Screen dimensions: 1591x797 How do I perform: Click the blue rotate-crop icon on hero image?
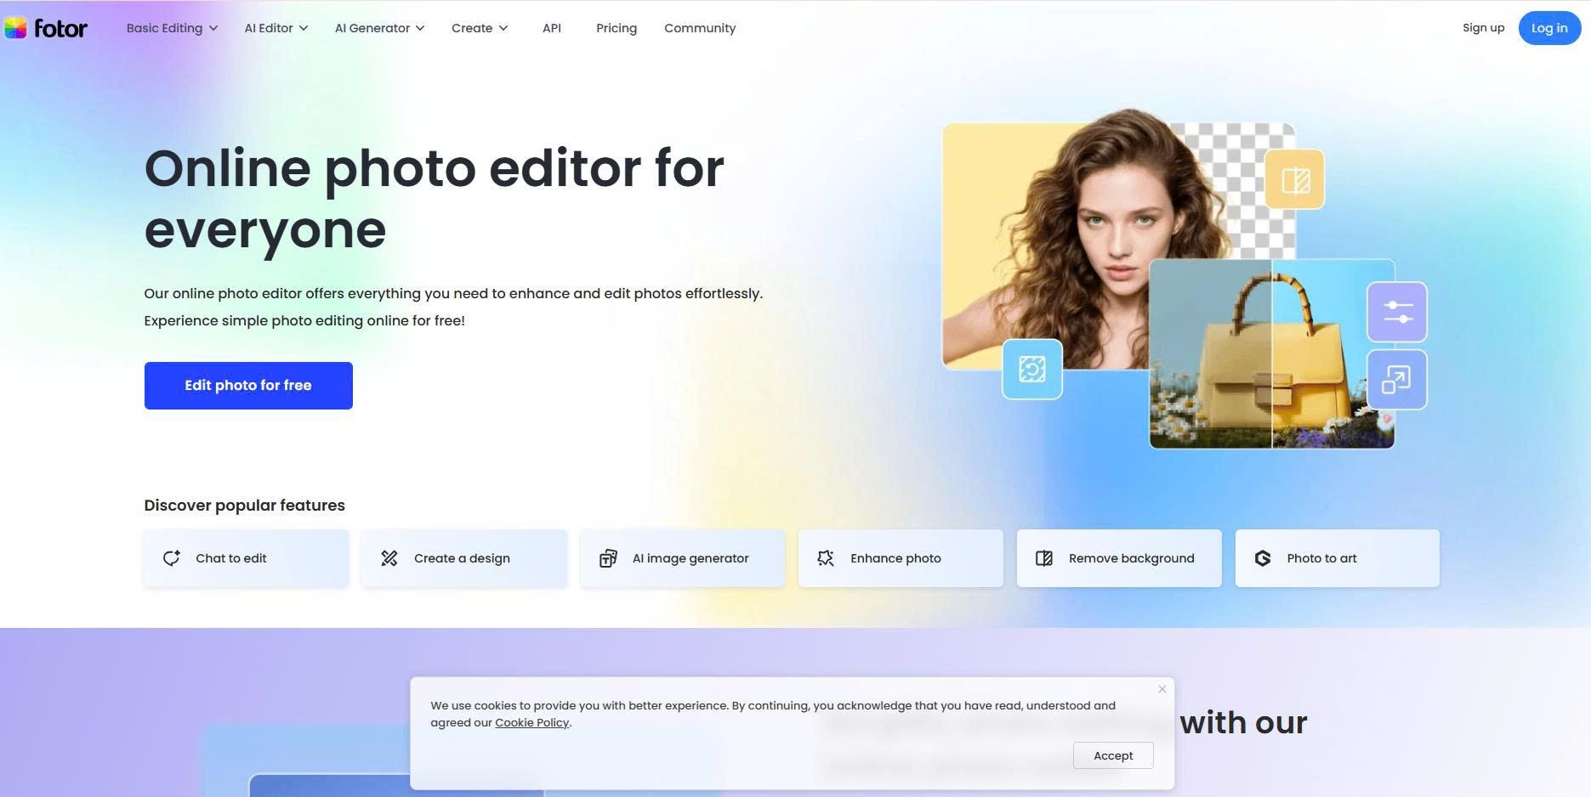(x=1032, y=370)
